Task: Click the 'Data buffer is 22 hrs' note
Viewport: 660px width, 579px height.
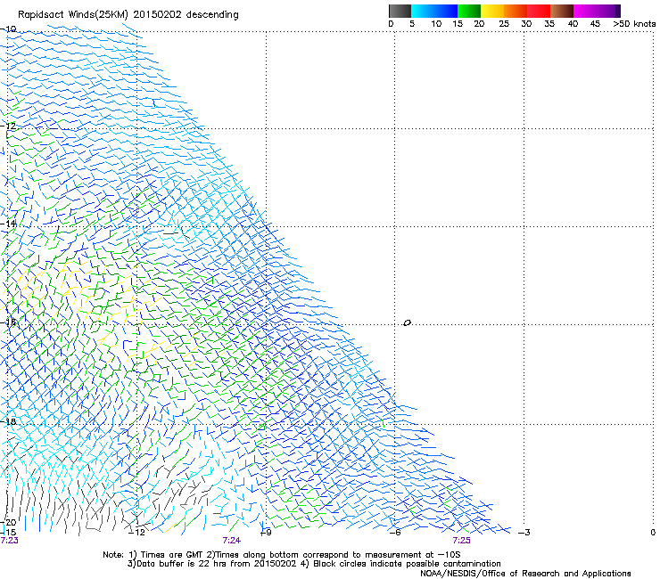Action: [314, 564]
